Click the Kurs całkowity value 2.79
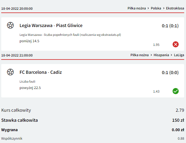Image resolution: width=186 pixels, height=143 pixels. point(180,110)
